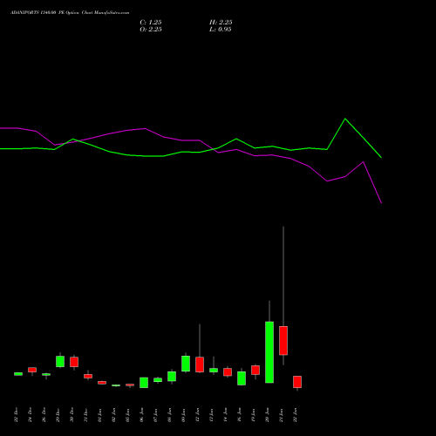Screen dimensions: 436x436
Task: Click the red 21 Jan candle body
Action: point(283,341)
